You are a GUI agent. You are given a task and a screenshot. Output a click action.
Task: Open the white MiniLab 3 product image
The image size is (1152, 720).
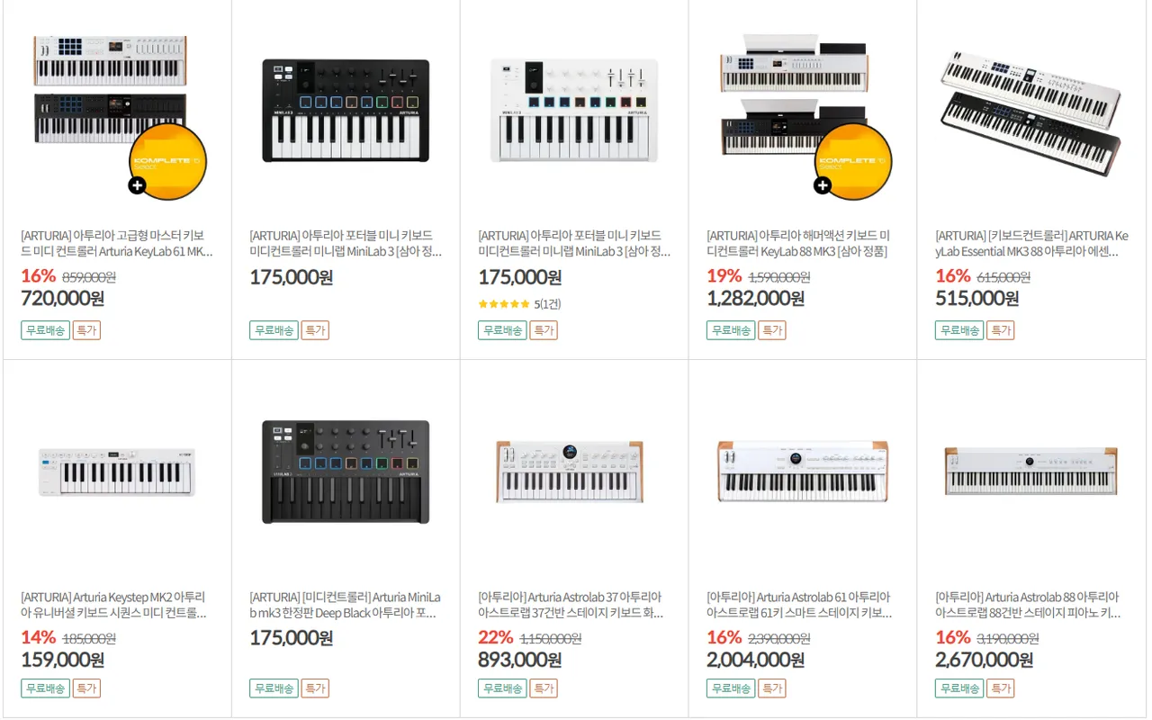click(574, 111)
